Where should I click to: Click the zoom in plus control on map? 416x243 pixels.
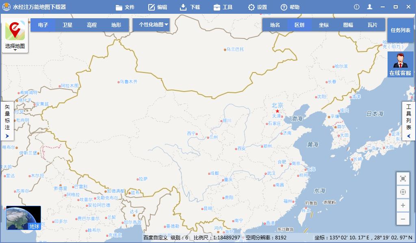[x=403, y=205]
